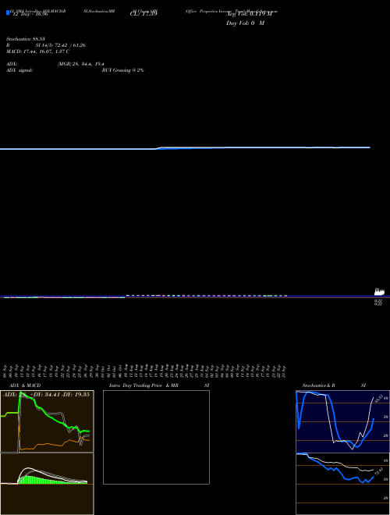The image size is (390, 515).
Task: Click the empty Intra Day Trading chart box
Action: point(156,437)
